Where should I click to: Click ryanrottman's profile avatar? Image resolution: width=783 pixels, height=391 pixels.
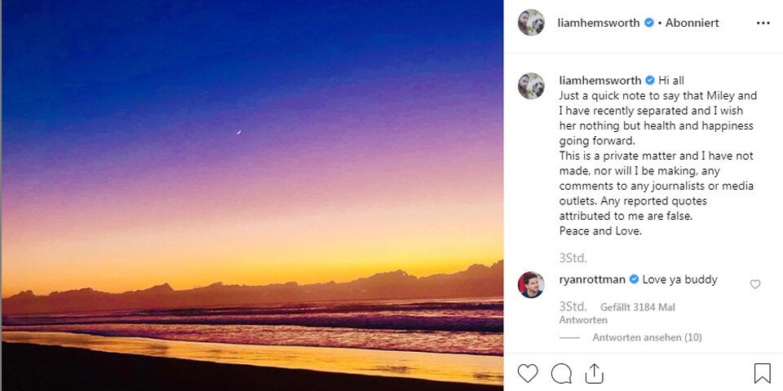[531, 284]
